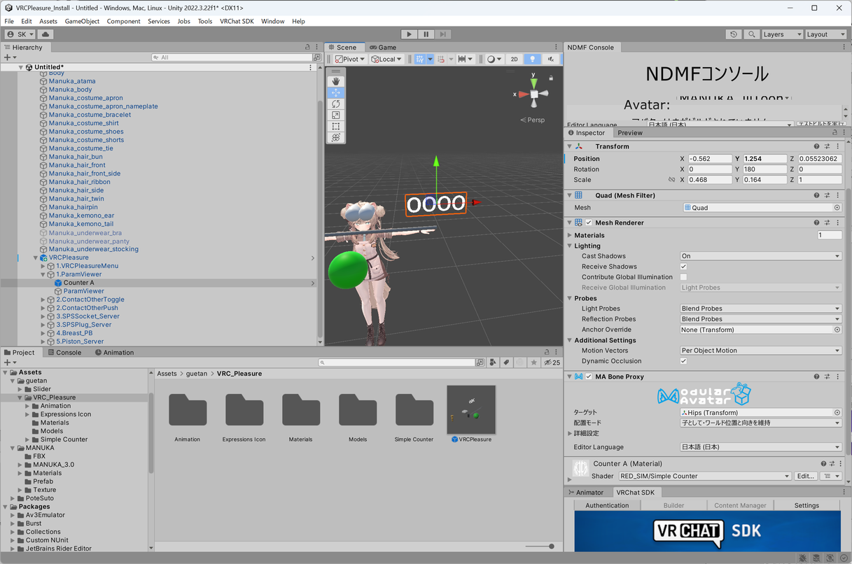Select the combined Transform tool
This screenshot has width=852, height=564.
click(336, 137)
